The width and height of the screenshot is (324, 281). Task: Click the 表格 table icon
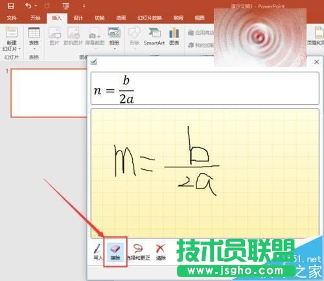[34, 33]
